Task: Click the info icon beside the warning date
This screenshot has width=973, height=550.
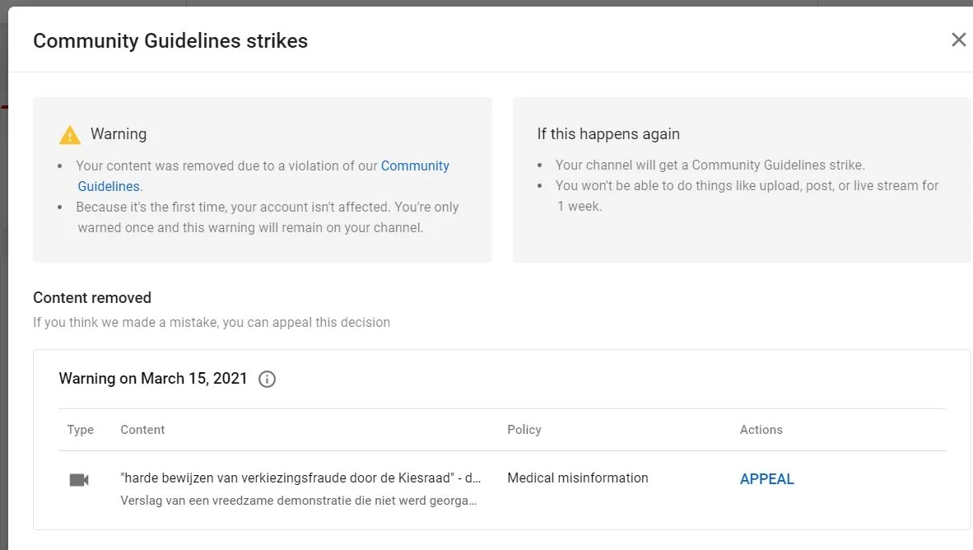Action: click(x=267, y=380)
